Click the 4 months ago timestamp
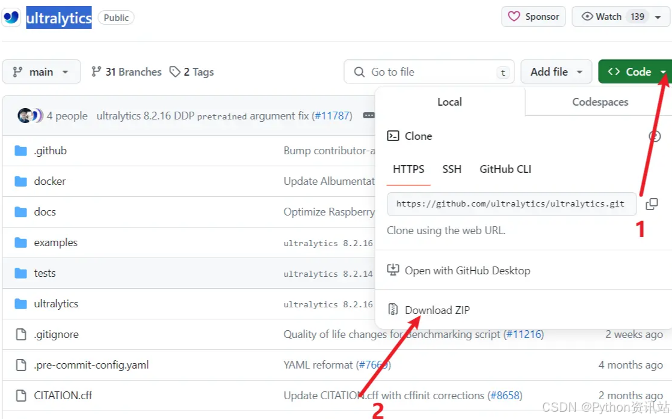The height and width of the screenshot is (419, 672). (x=630, y=365)
